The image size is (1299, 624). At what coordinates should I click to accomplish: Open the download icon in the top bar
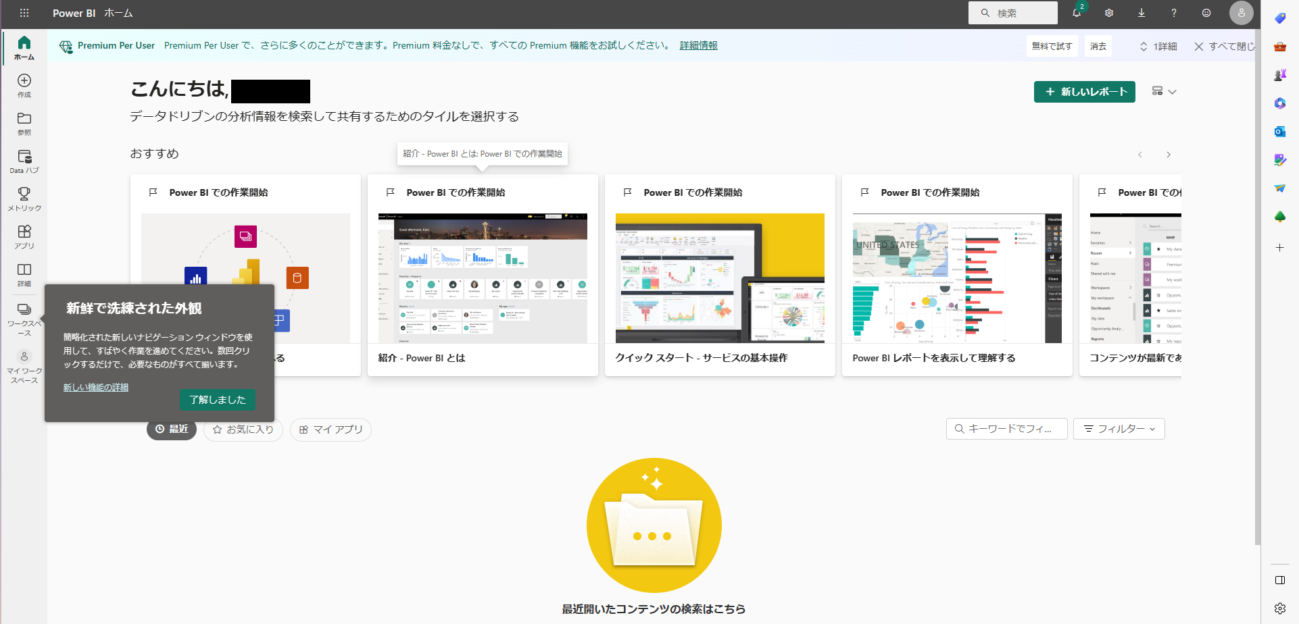pos(1142,13)
